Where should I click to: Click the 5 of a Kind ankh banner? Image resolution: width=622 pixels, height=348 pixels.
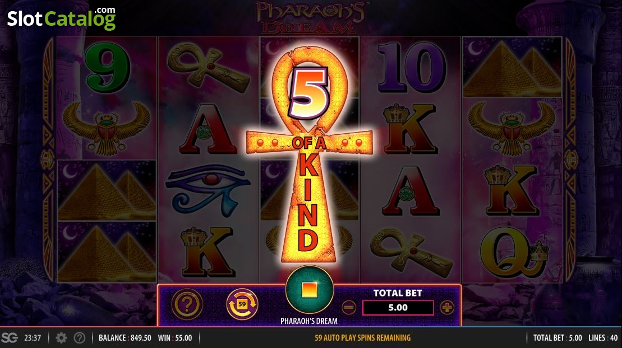click(310, 154)
